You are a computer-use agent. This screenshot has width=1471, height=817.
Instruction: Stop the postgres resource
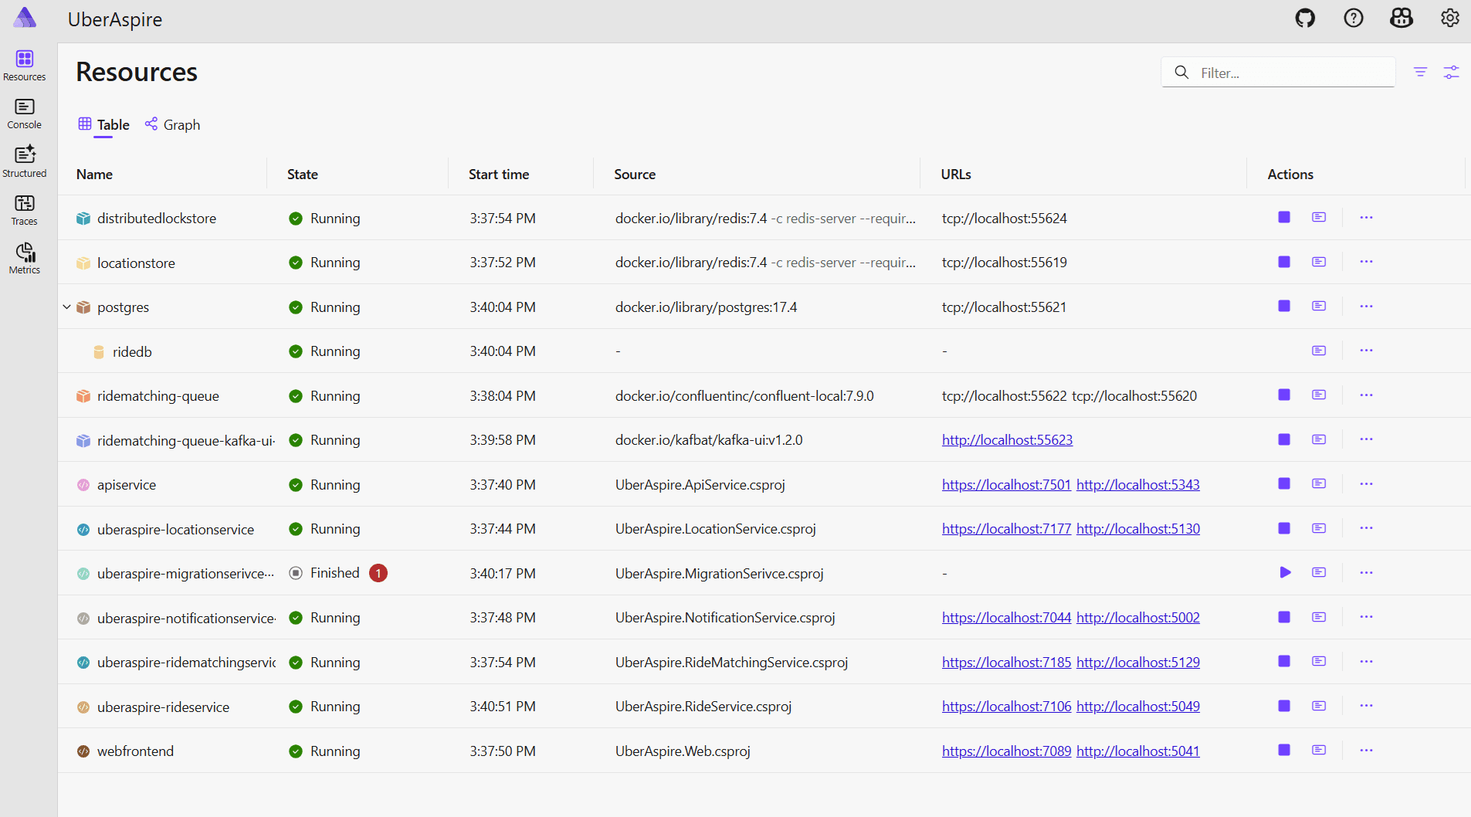pos(1284,307)
